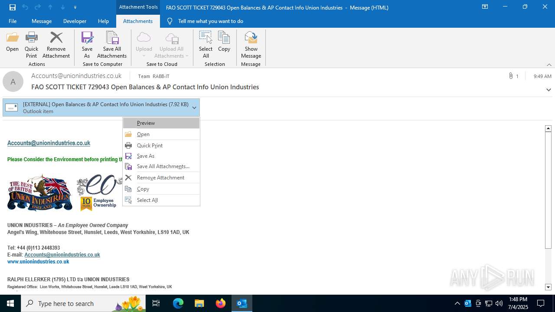Click the message scrollbar down arrow

548,287
